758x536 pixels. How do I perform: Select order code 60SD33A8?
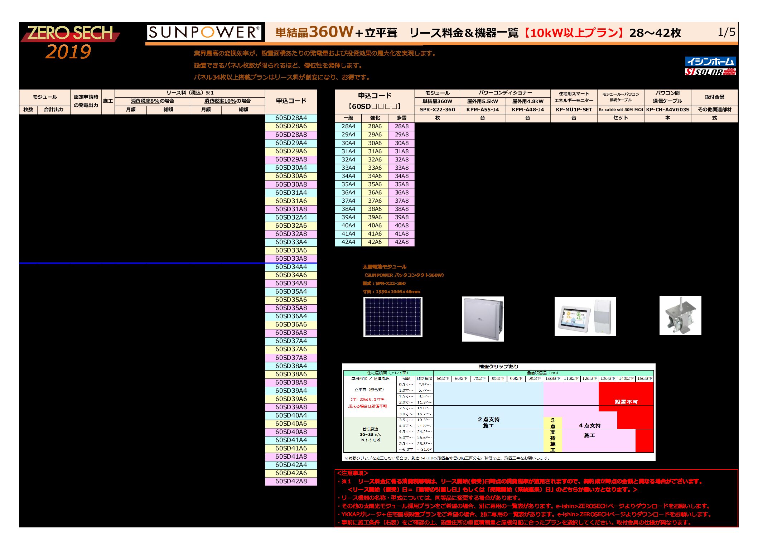pos(291,259)
